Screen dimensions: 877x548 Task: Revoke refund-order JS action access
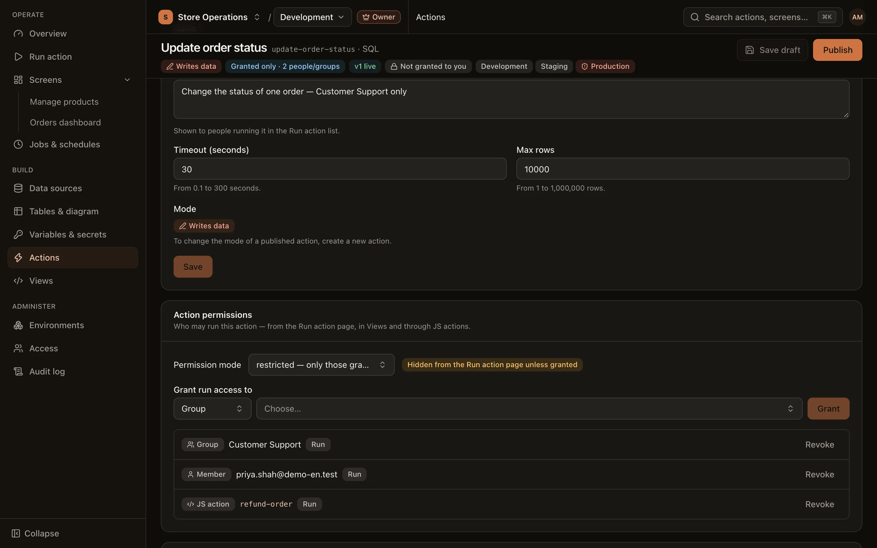(820, 504)
